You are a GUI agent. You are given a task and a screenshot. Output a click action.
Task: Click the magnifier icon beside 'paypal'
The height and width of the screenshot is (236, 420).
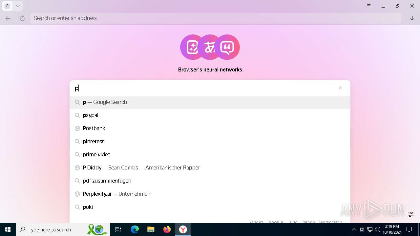click(x=77, y=115)
